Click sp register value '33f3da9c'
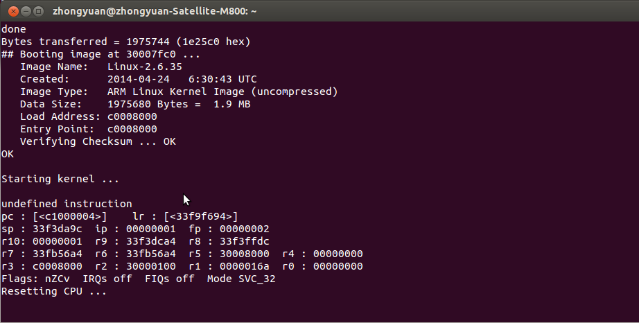Viewport: 639px width, 323px height. pyautogui.click(x=58, y=229)
